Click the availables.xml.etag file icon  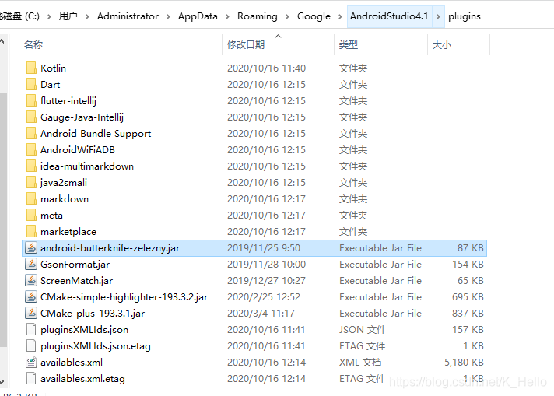tap(31, 378)
